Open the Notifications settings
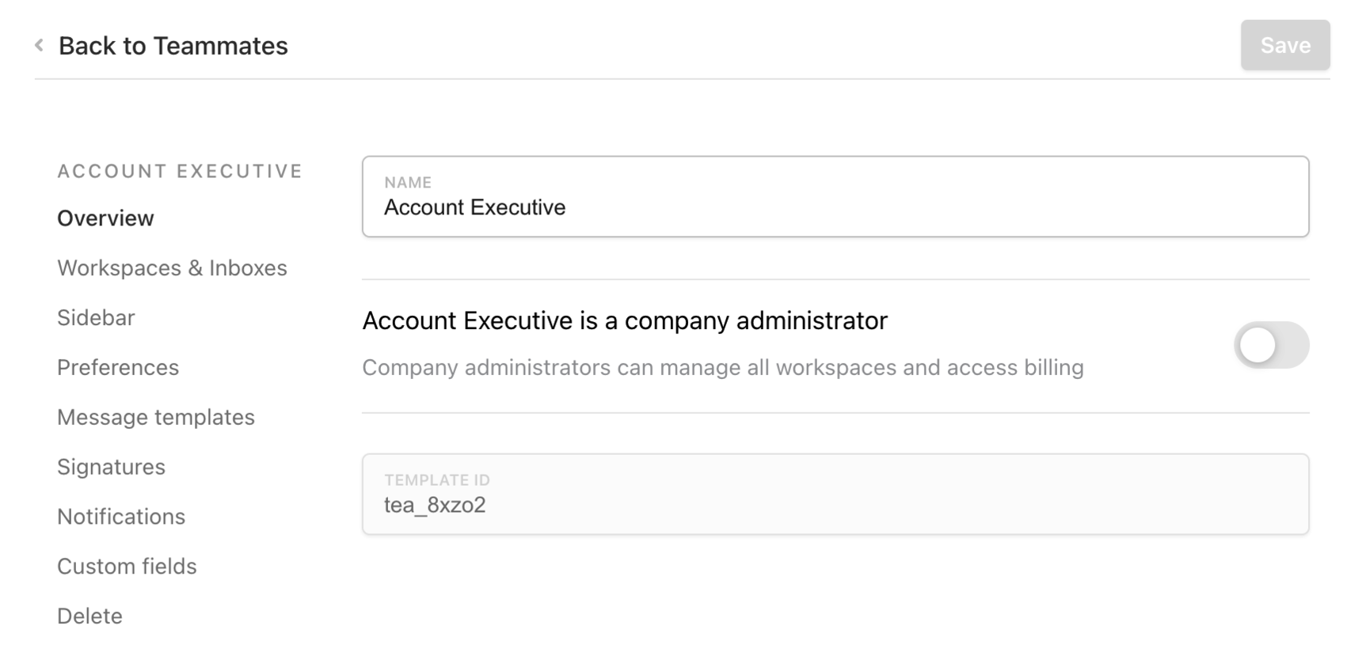Image resolution: width=1362 pixels, height=671 pixels. (x=121, y=517)
